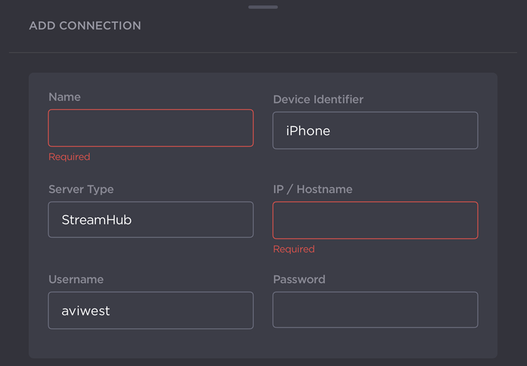Click the IP / Hostname label
The image size is (527, 366).
tap(313, 189)
